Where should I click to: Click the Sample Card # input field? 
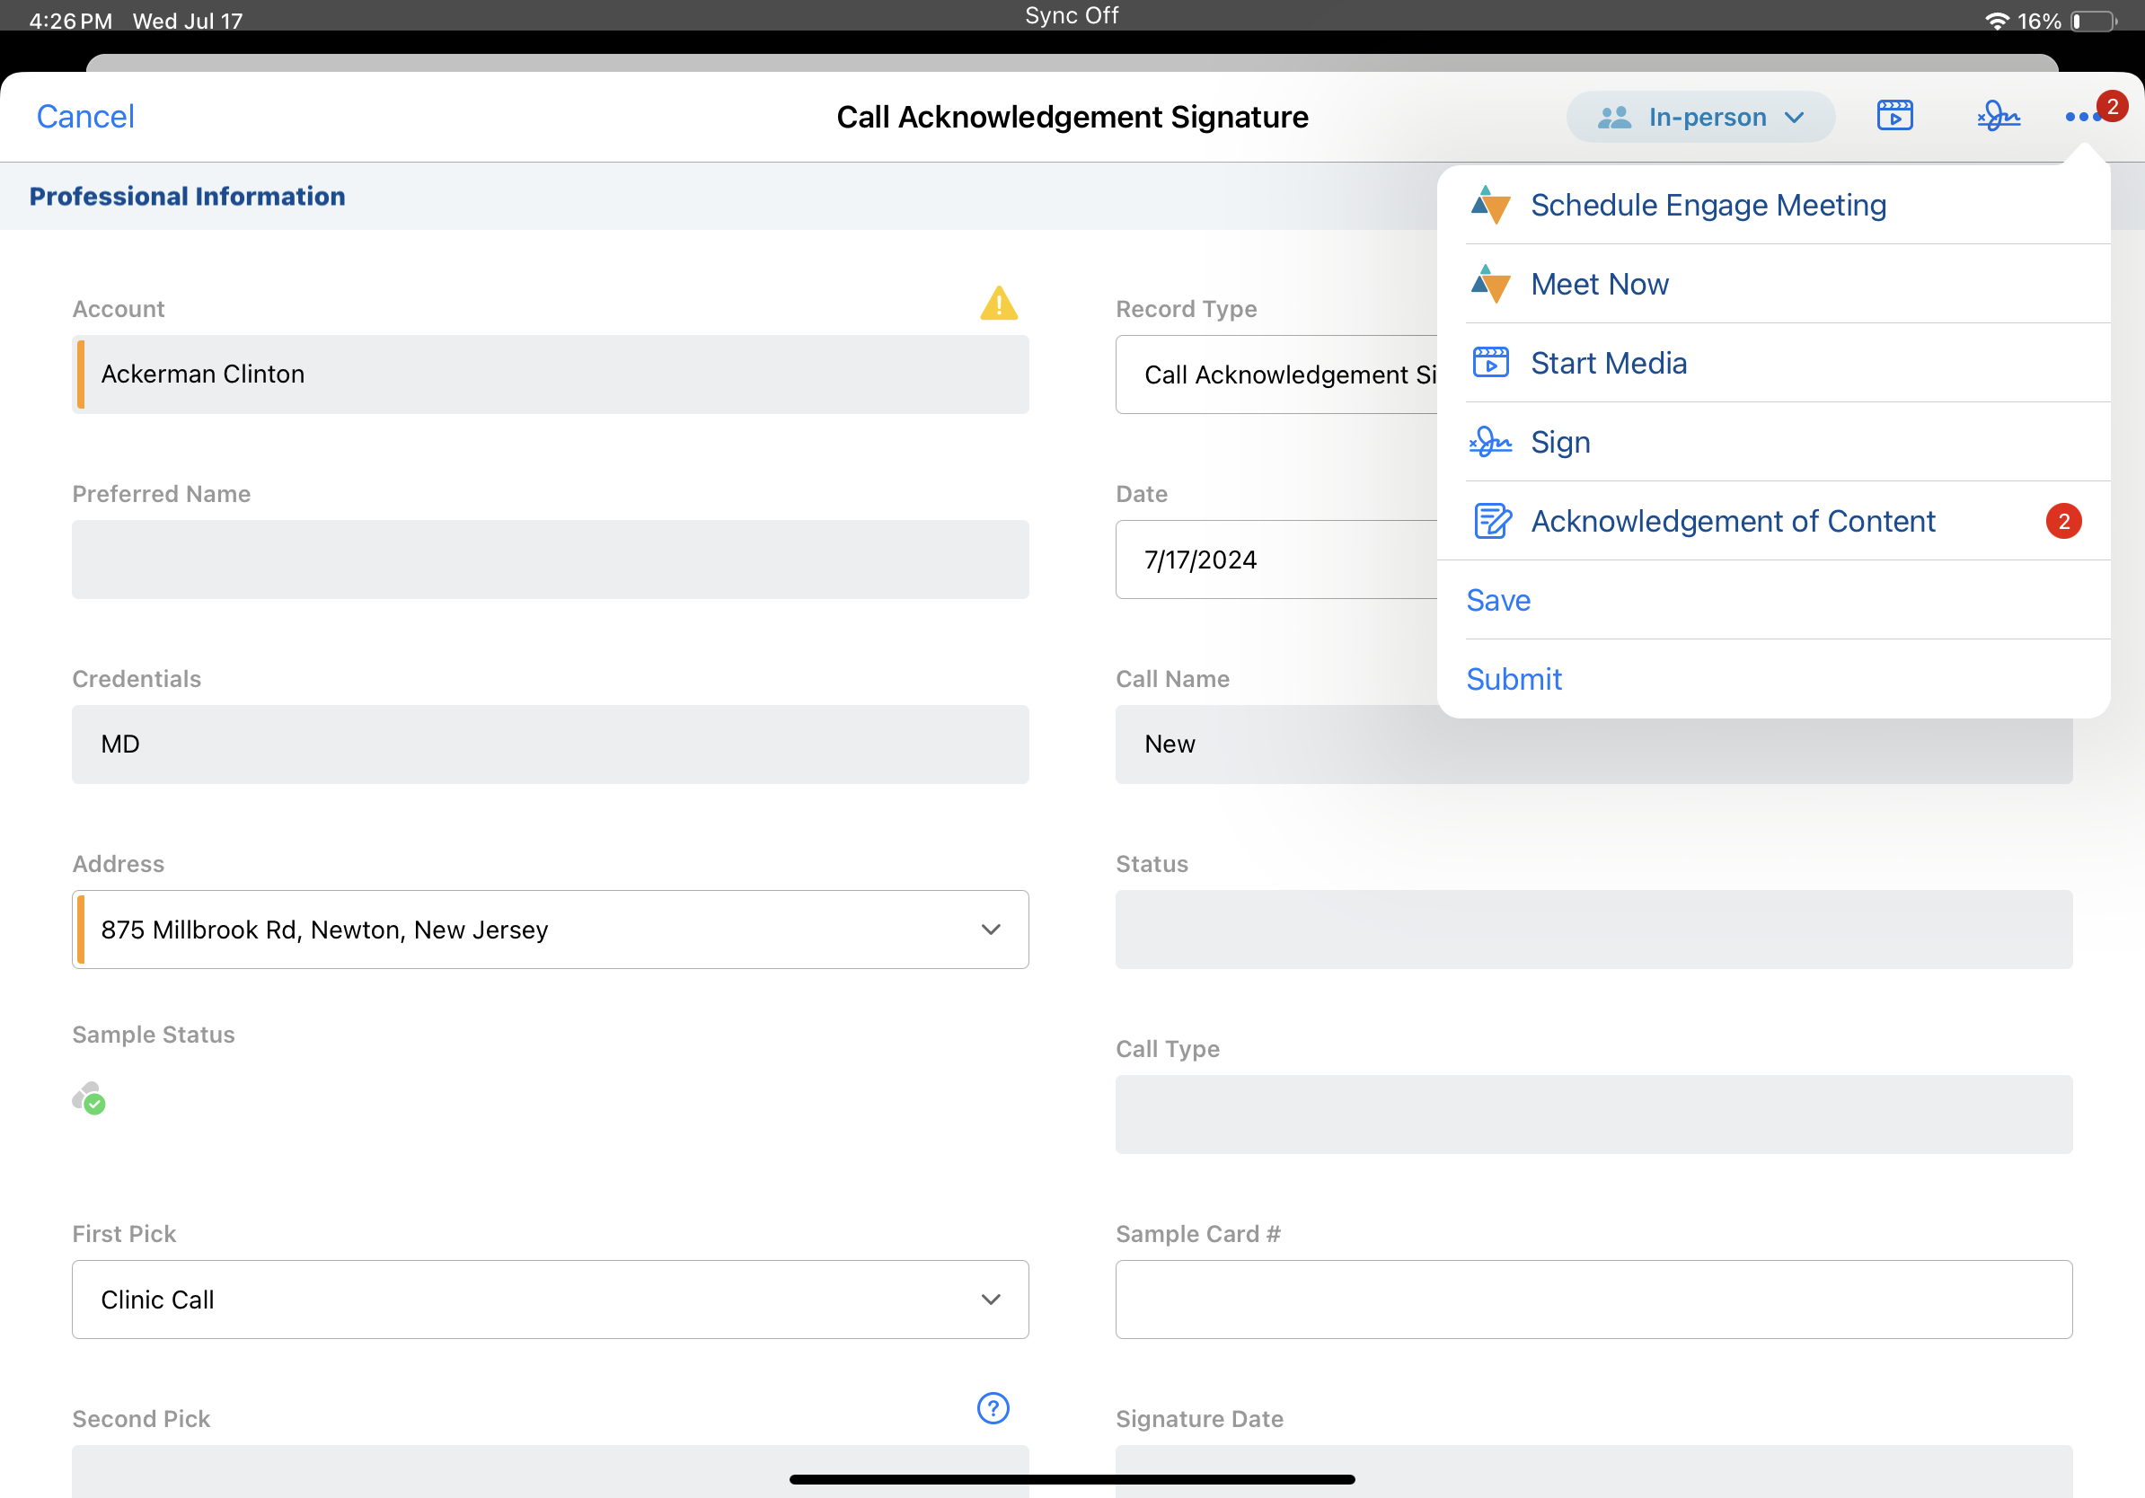point(1593,1300)
